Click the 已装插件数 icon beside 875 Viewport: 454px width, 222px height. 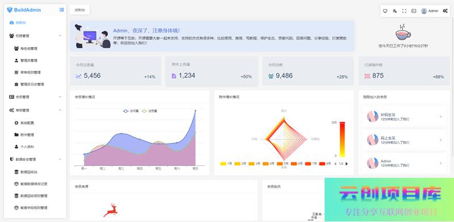click(367, 76)
